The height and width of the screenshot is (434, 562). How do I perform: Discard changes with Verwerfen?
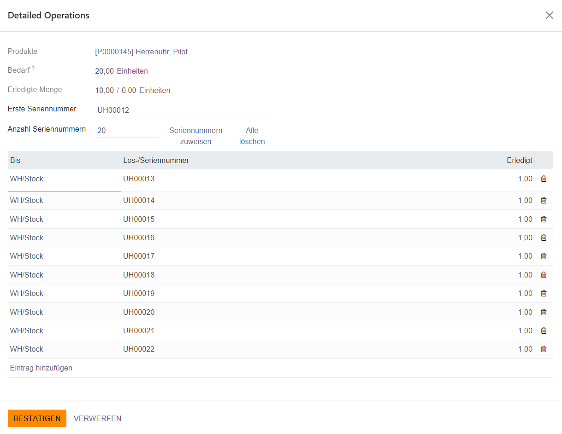pyautogui.click(x=97, y=418)
